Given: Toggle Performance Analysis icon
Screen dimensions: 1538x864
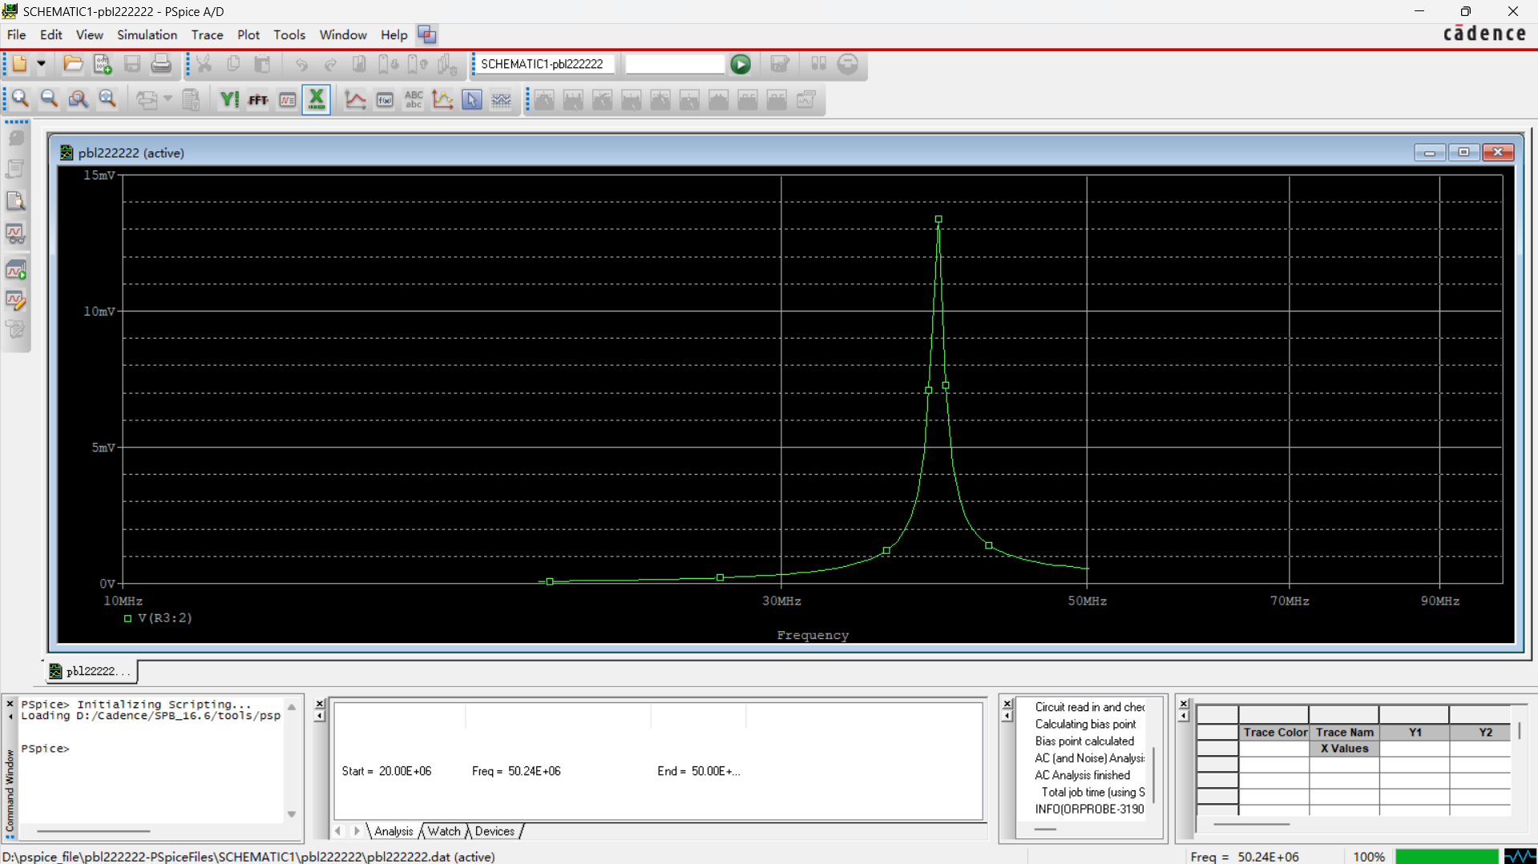Looking at the screenshot, I should (x=287, y=99).
